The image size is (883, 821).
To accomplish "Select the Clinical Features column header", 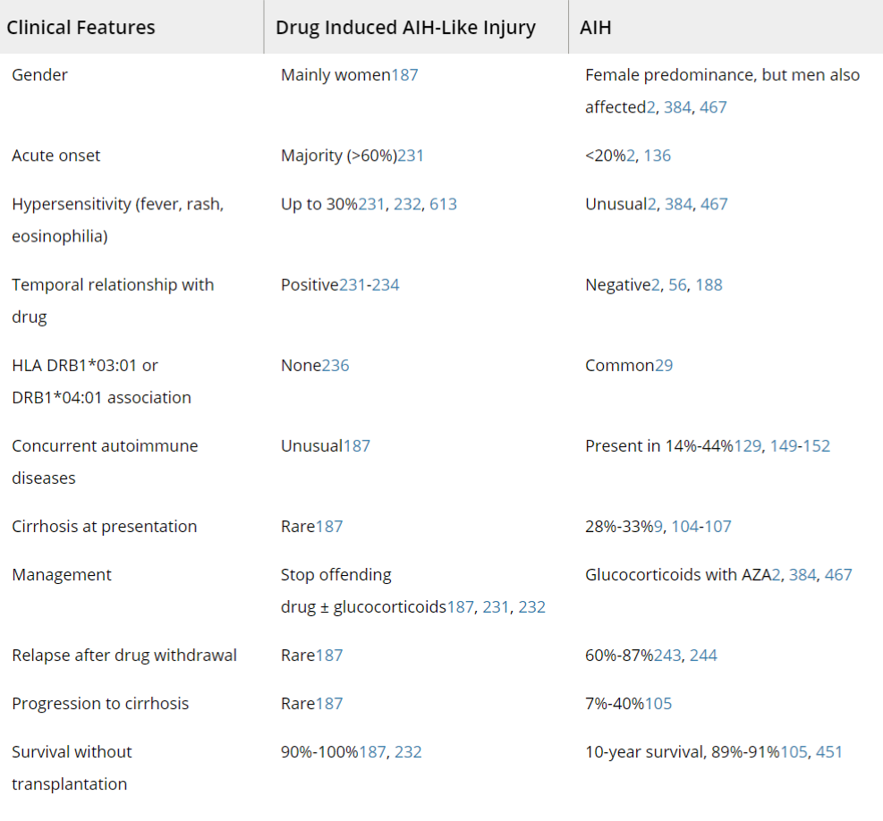I will [81, 28].
